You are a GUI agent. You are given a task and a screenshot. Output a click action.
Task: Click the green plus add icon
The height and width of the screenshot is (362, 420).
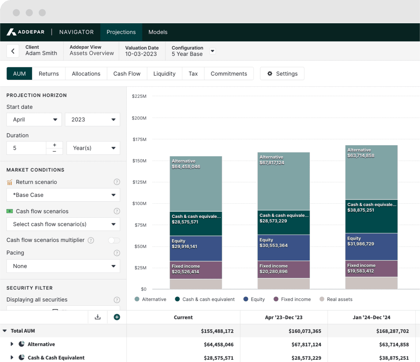click(117, 317)
